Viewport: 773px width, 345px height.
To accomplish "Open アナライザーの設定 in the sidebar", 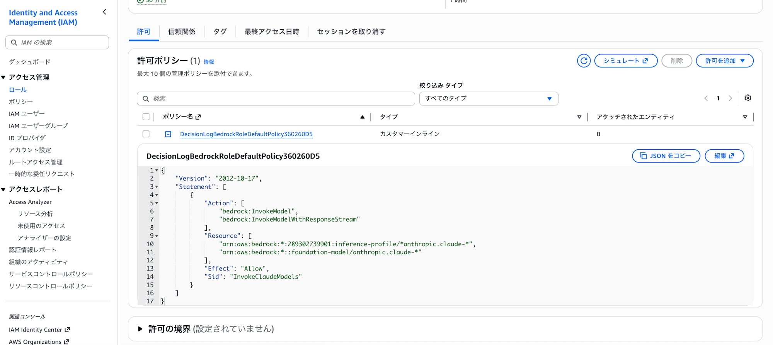I will point(44,238).
